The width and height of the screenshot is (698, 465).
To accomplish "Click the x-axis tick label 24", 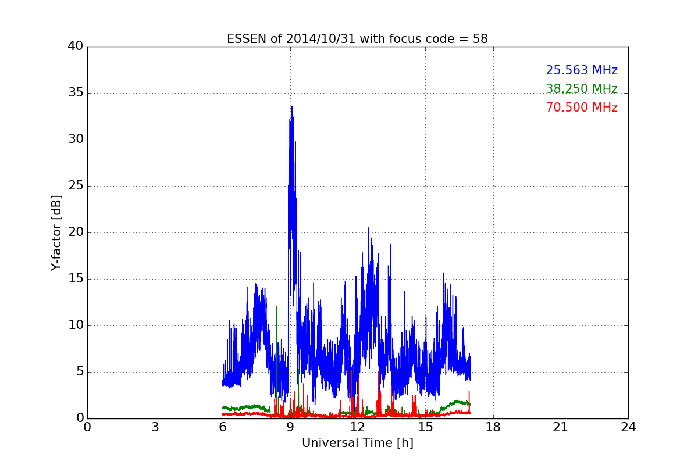I will pyautogui.click(x=628, y=427).
